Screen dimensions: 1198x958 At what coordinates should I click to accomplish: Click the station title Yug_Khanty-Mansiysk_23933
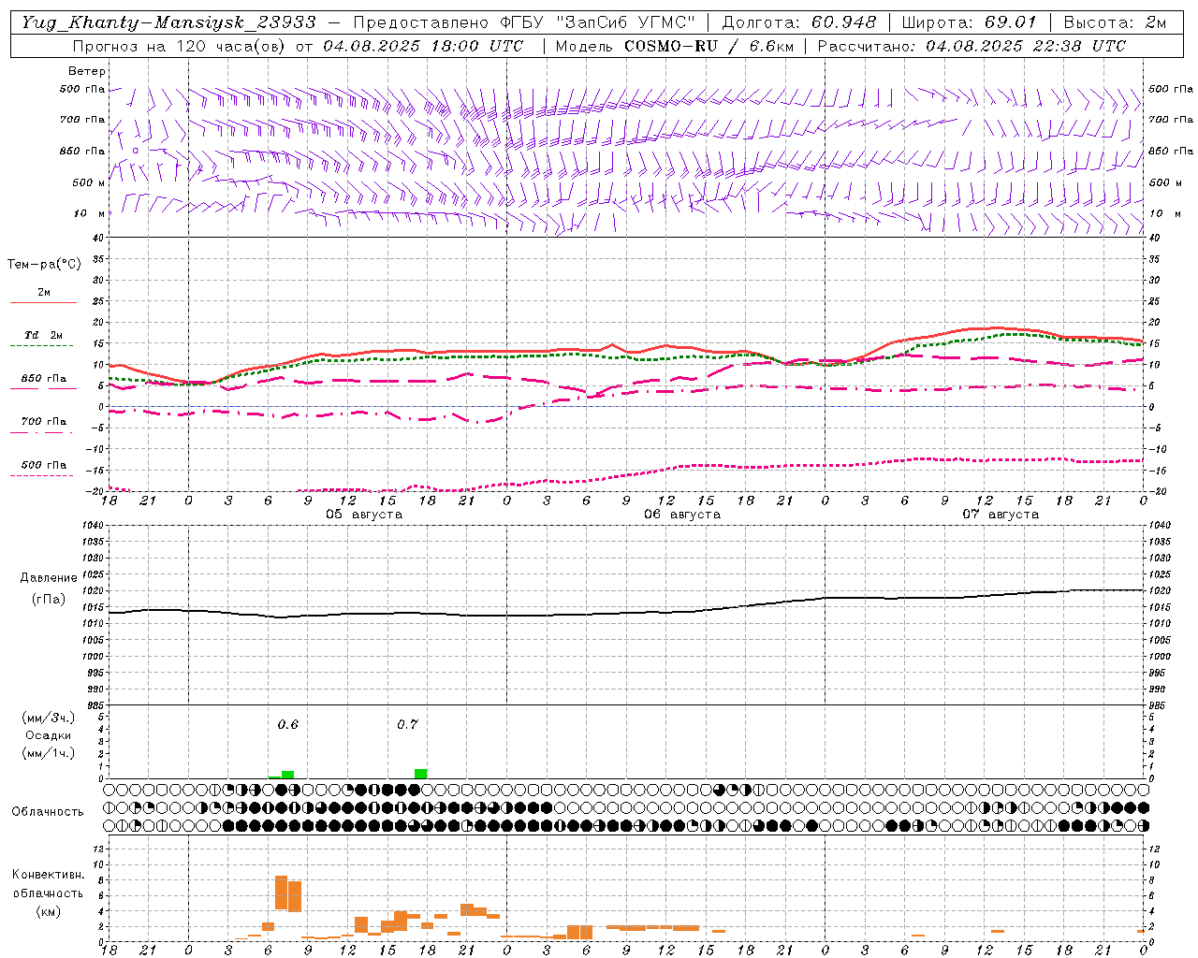tap(168, 22)
